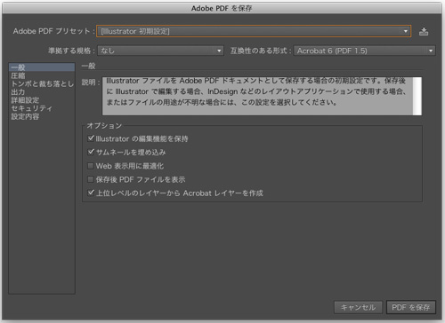Toggle Illustrator の編集機能を保持 checkbox
Viewport: 445px width, 323px height.
(x=91, y=138)
